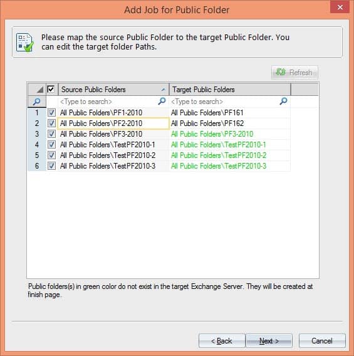Select source cell All Public Folders\TestPF2010-1
Image resolution: width=354 pixels, height=356 pixels.
(113, 145)
